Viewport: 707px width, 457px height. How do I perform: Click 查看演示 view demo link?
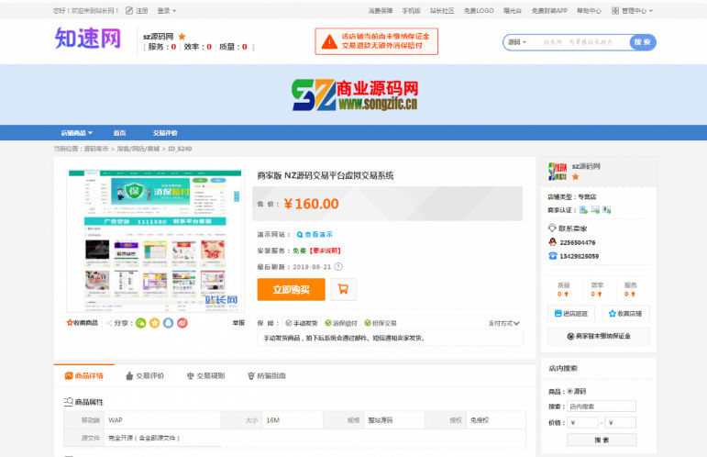(x=315, y=234)
